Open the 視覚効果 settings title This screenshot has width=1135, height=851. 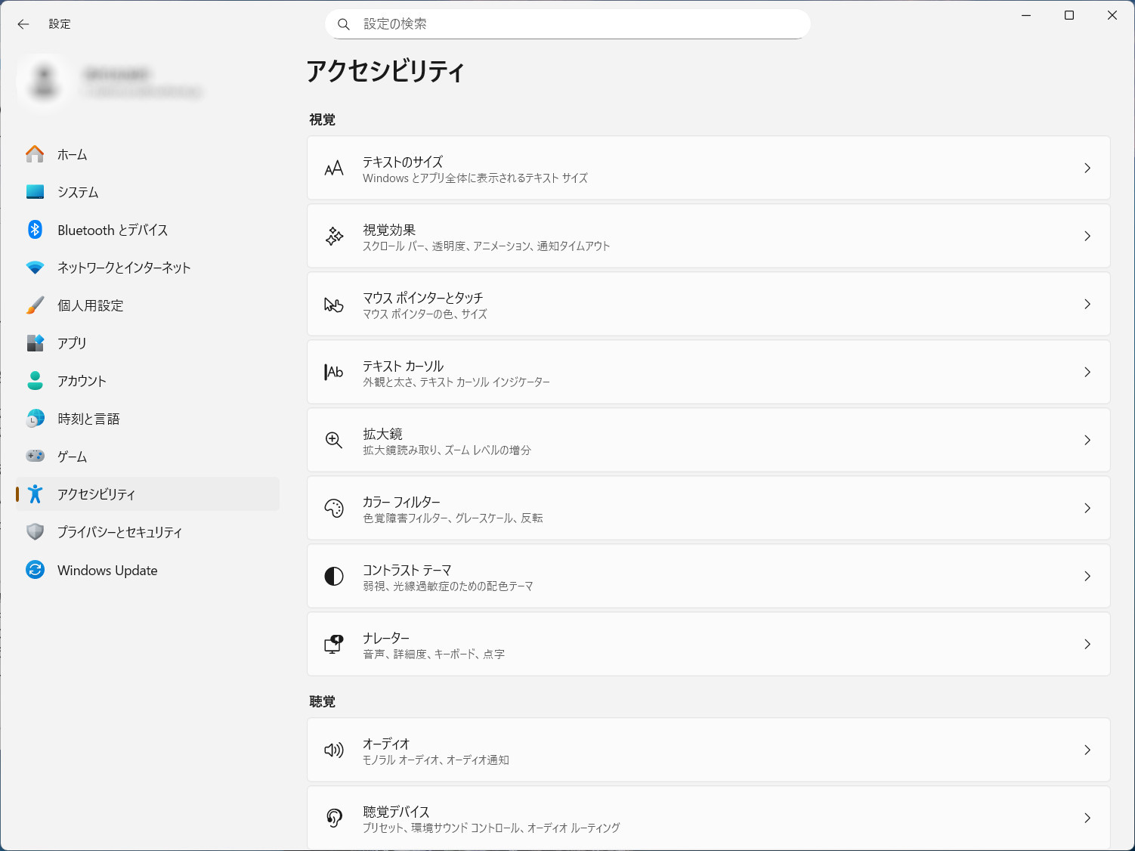389,230
